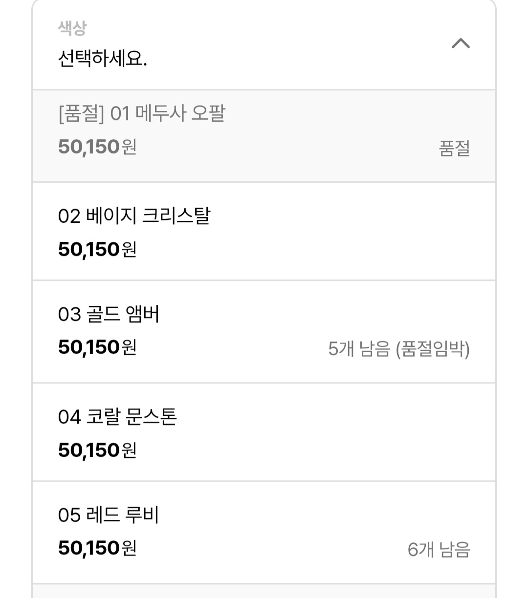
Task: Click the price under 02 베이지 크리스탈
Action: [97, 250]
